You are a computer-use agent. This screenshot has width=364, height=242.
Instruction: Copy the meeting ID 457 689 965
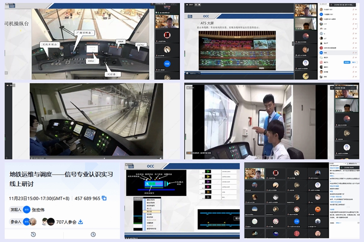click(x=104, y=198)
